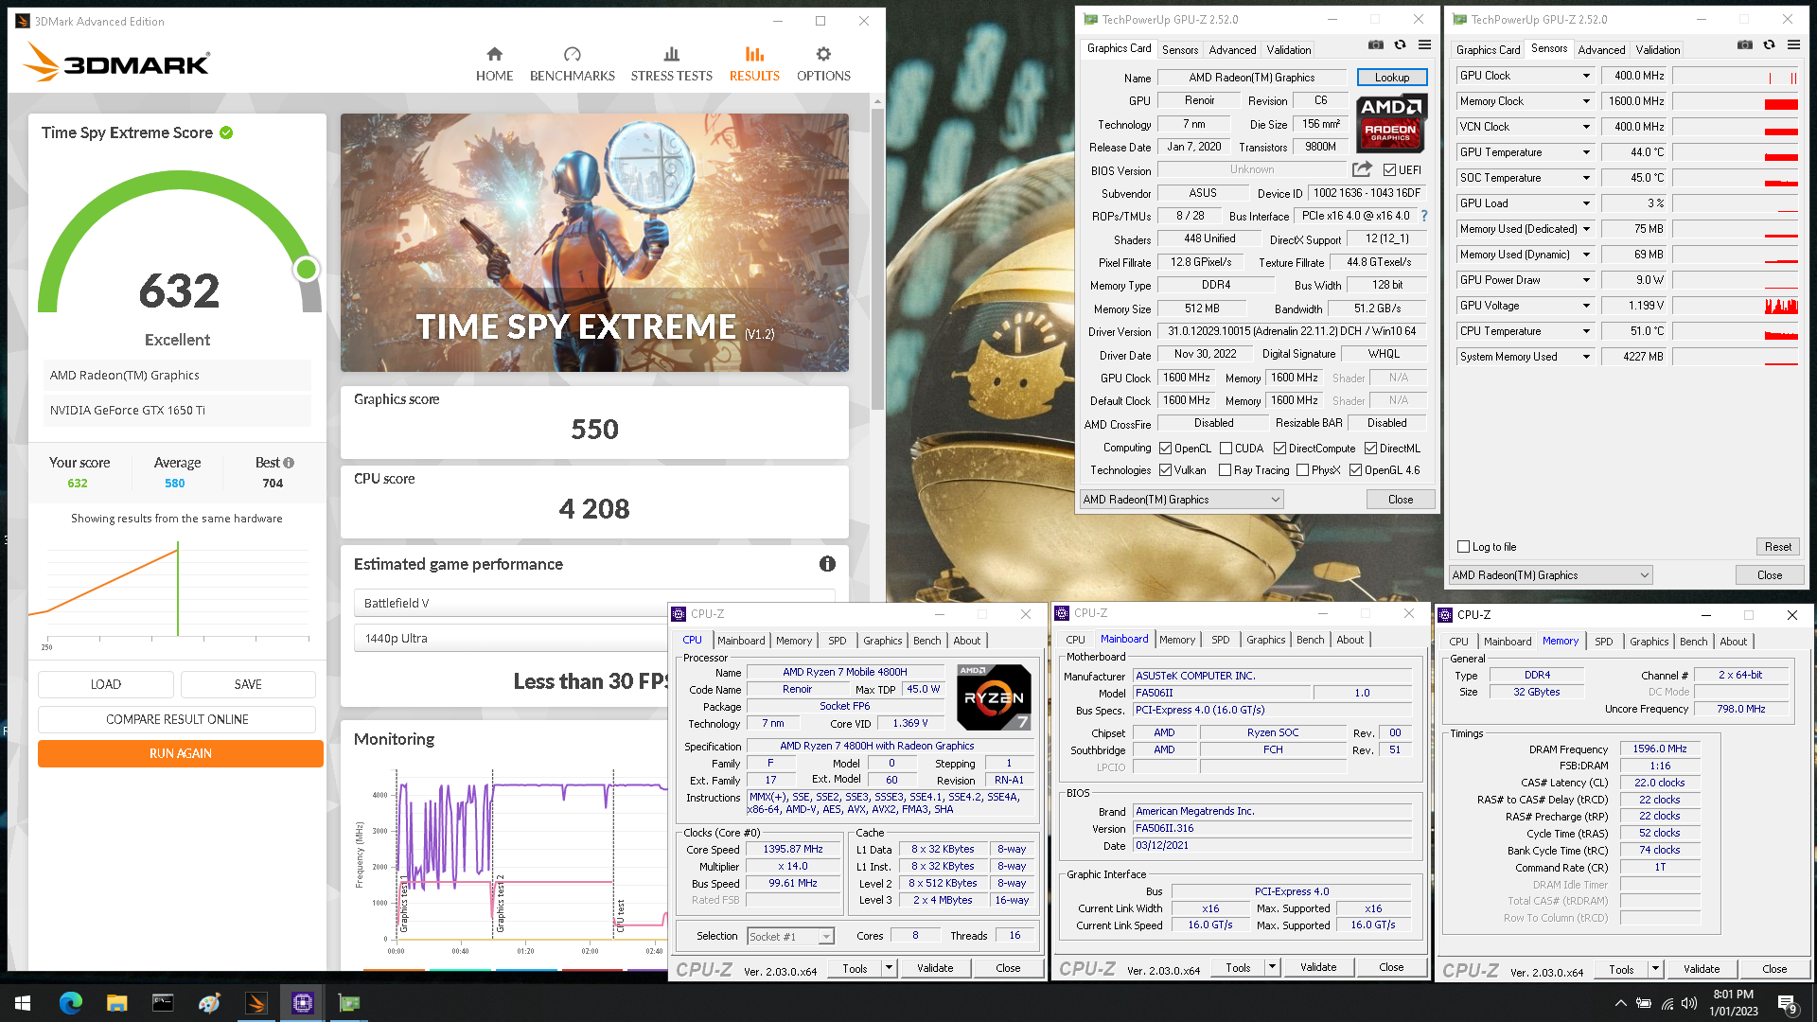Toggle CUDA checkbox in GPU-Z
Screen dimensions: 1817x1022
click(1226, 449)
